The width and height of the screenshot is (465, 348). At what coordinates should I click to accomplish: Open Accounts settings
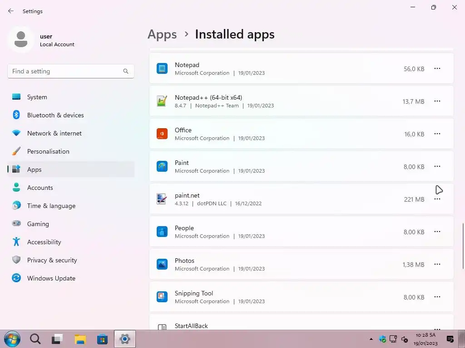click(x=71, y=188)
